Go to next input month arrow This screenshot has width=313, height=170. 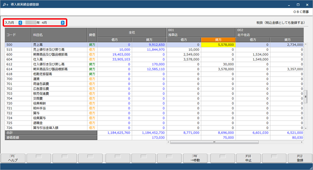63,23
